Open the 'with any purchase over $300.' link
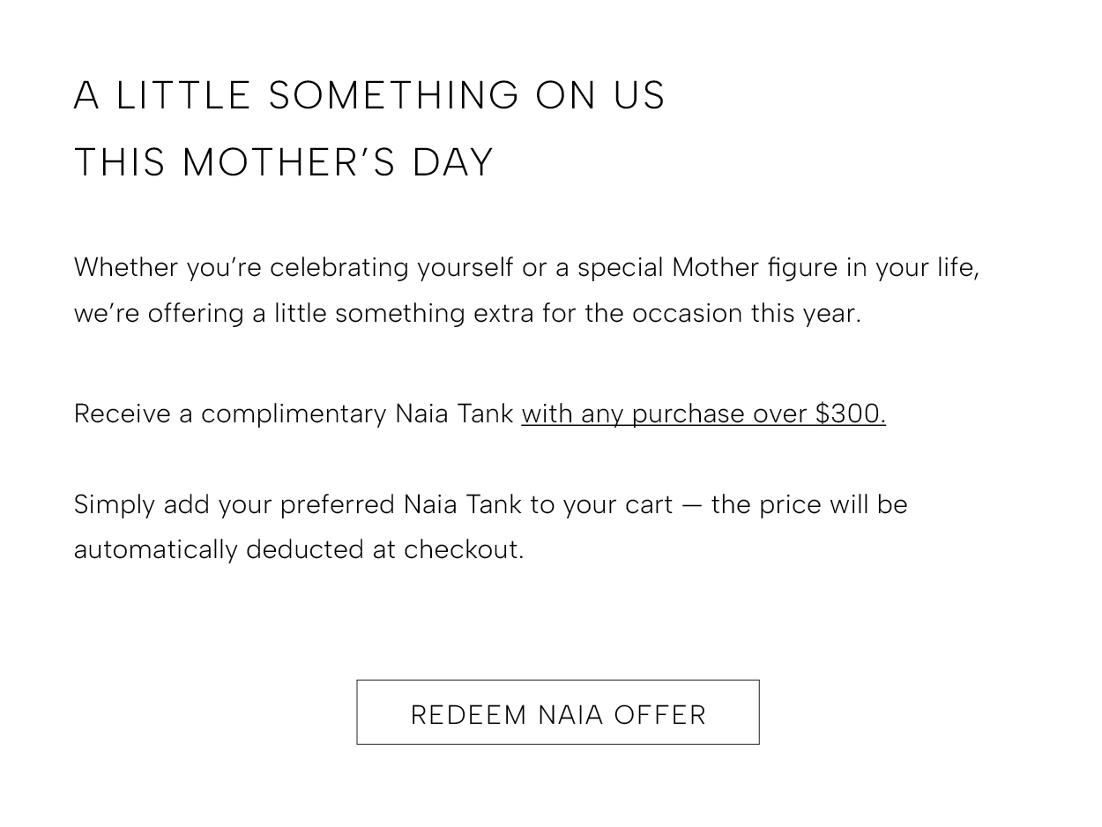The width and height of the screenshot is (1102, 827). coord(704,413)
